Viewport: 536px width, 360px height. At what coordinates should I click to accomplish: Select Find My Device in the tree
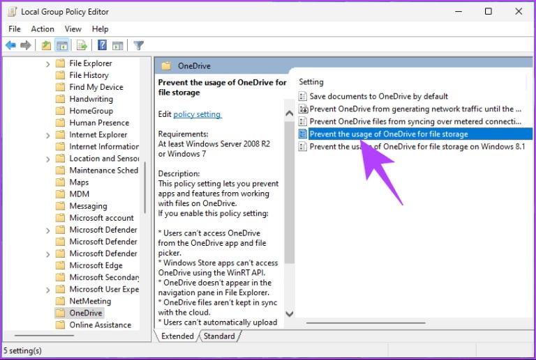tap(96, 87)
